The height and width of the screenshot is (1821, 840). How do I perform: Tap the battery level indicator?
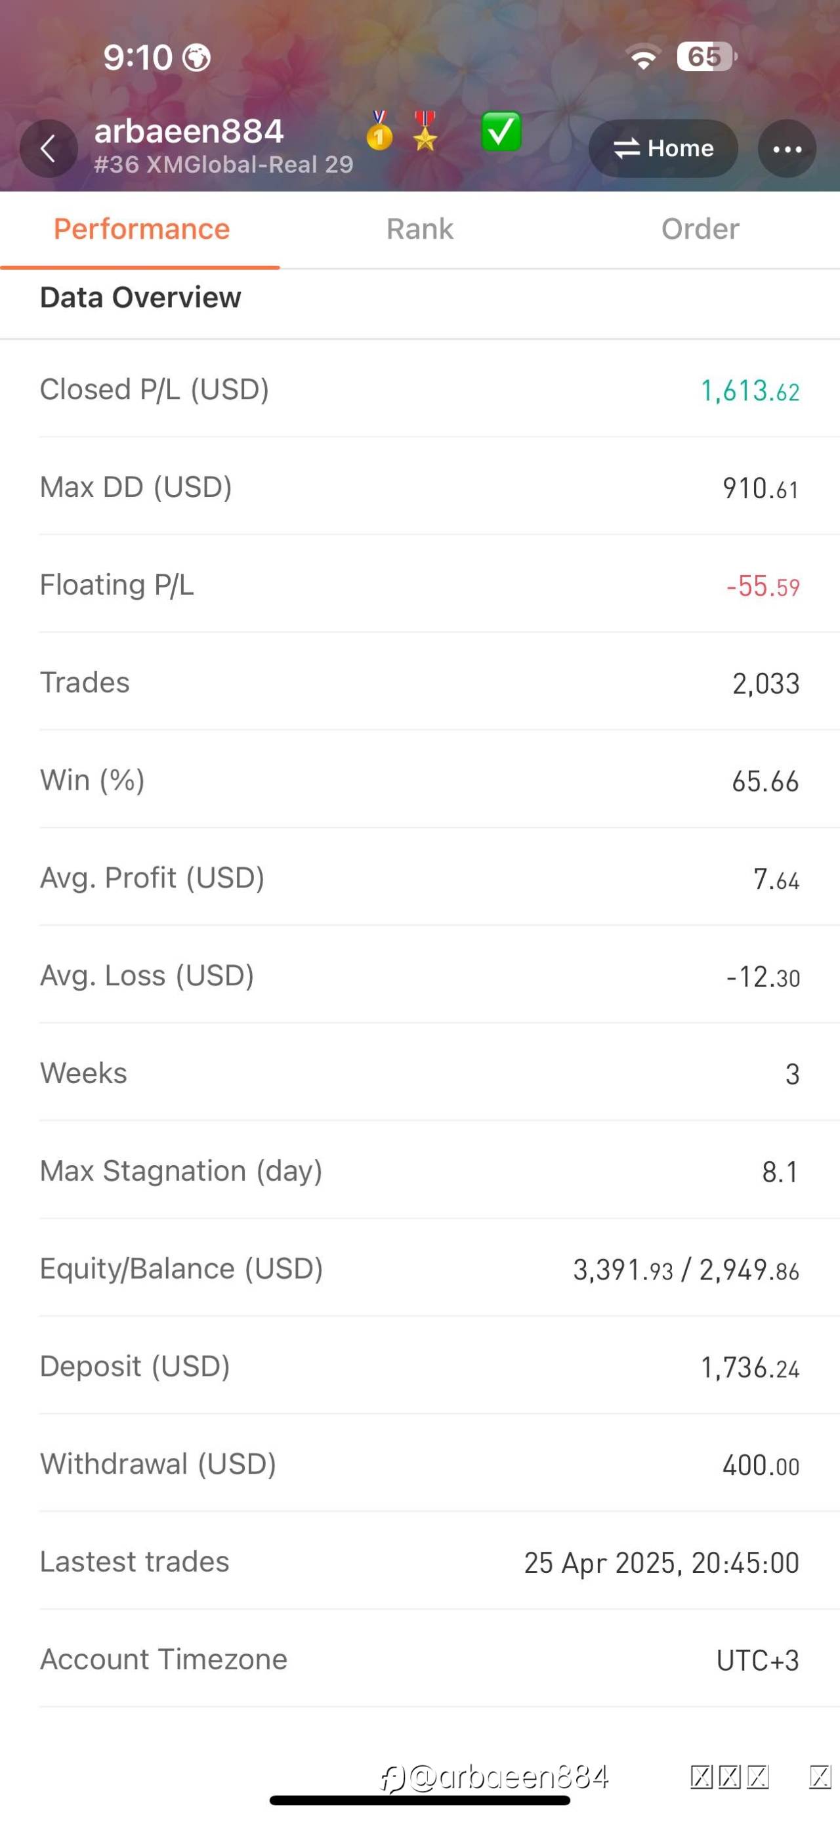(x=705, y=56)
